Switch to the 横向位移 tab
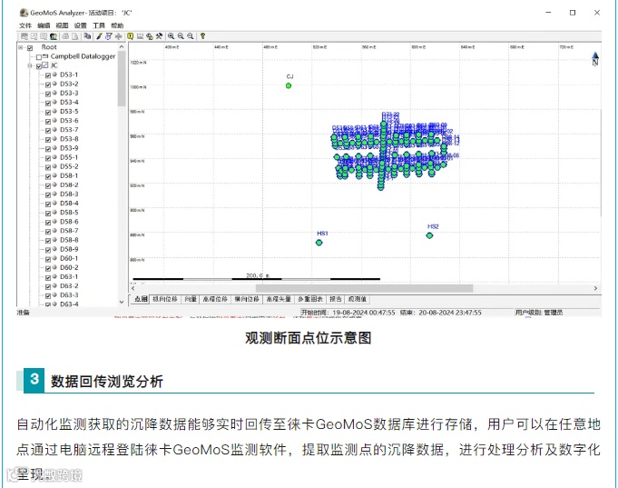618x488 pixels. pos(247,299)
